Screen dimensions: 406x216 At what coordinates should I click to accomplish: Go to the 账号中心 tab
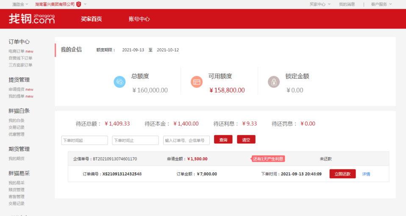pyautogui.click(x=139, y=19)
